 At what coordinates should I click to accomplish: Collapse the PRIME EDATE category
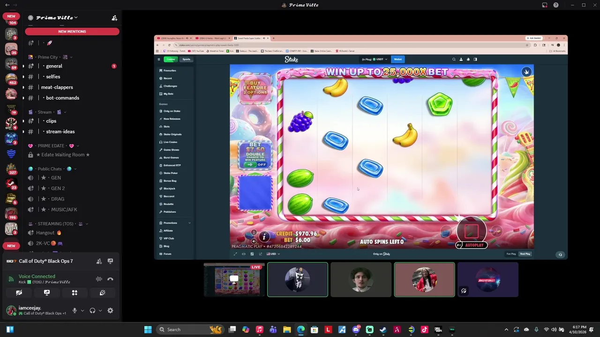point(53,146)
